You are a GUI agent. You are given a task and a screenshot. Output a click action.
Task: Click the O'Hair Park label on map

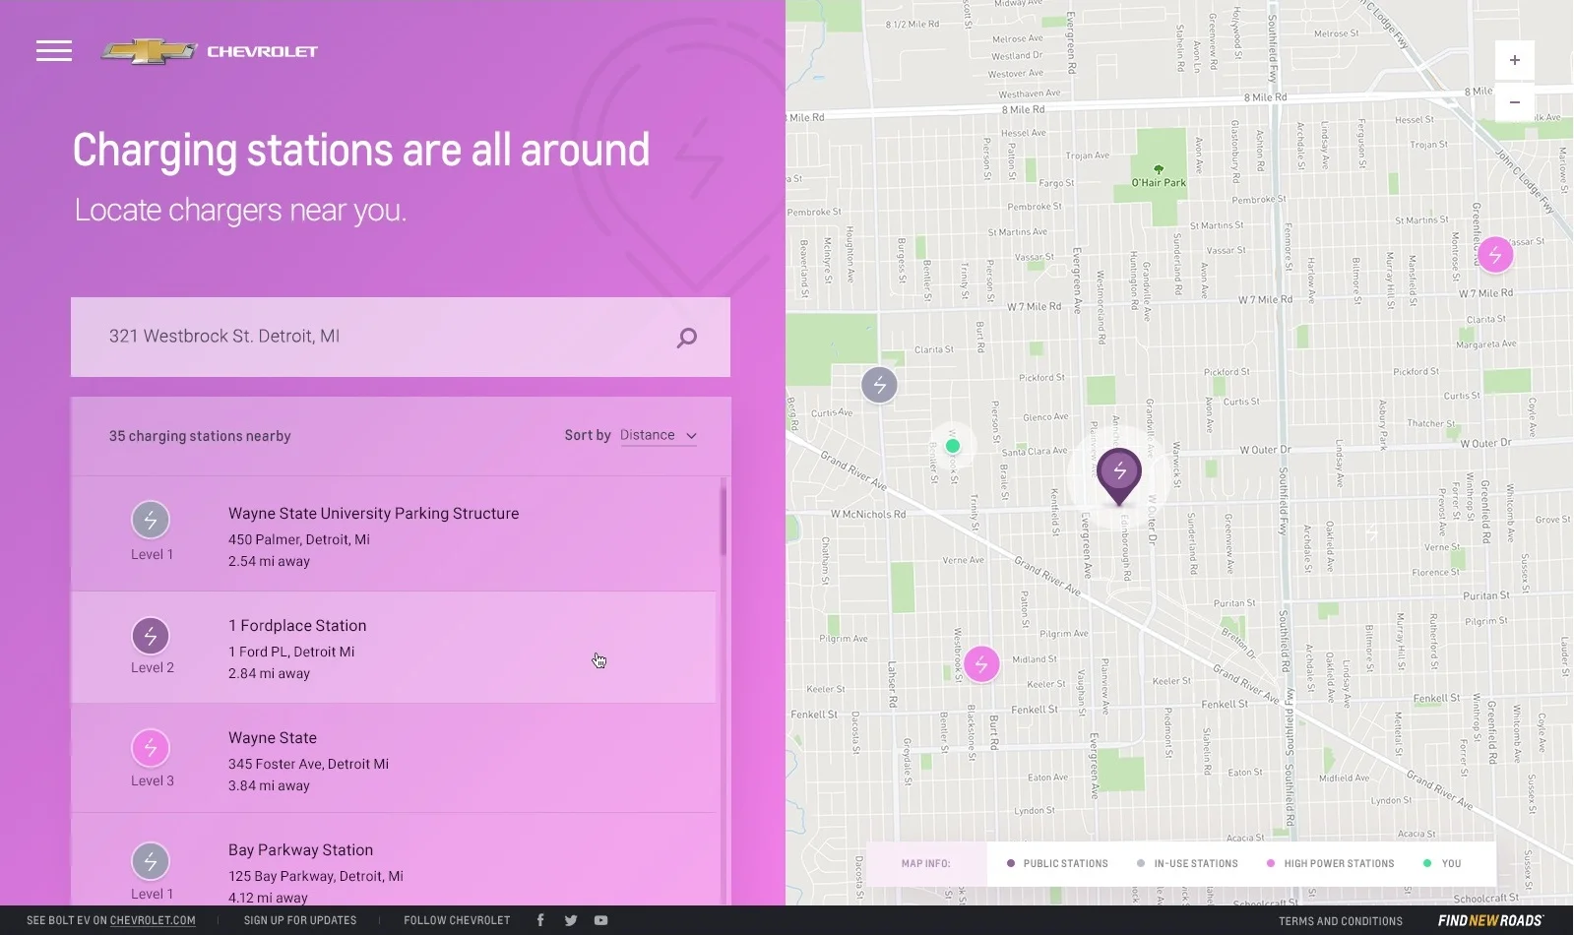(1159, 182)
